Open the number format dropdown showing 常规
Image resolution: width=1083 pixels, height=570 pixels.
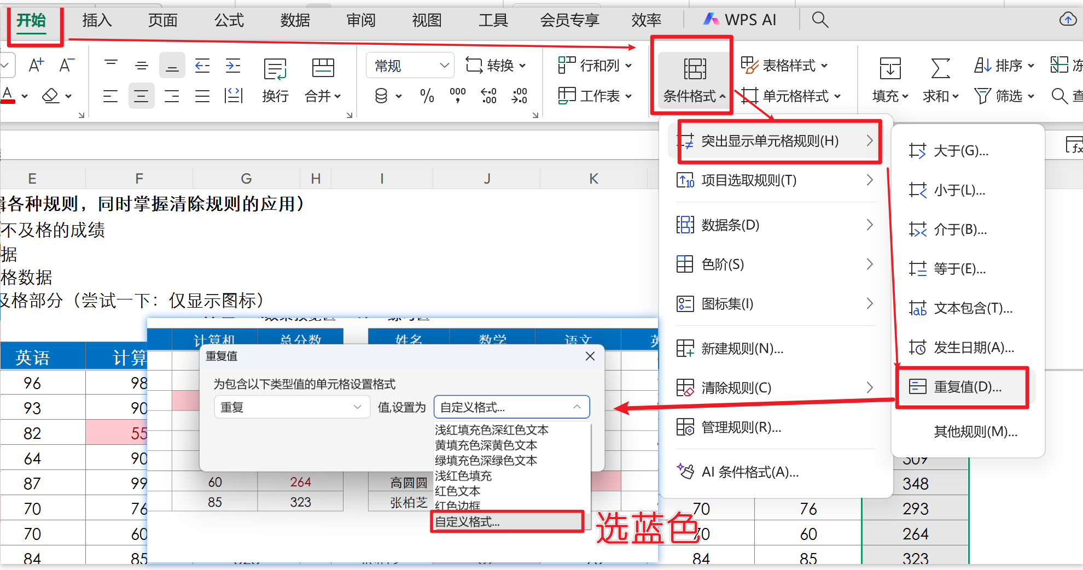click(x=410, y=66)
